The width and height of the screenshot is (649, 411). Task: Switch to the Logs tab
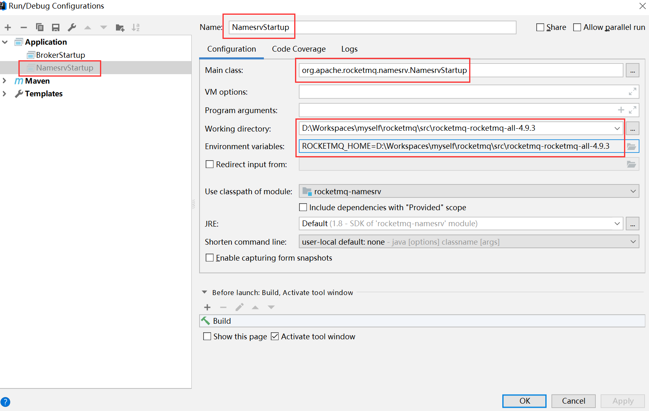pos(349,49)
